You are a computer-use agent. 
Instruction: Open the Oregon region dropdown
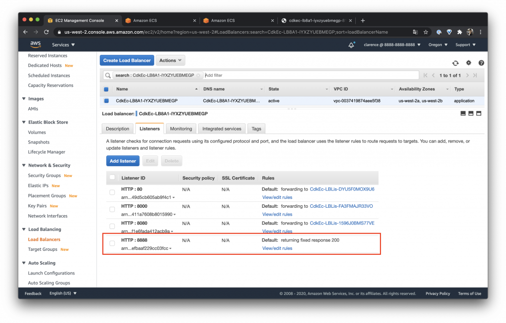pos(438,45)
